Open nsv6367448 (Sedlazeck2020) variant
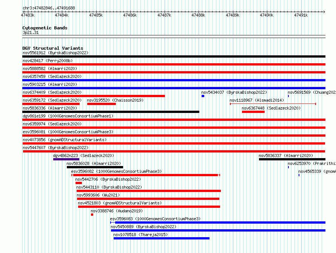The image size is (336, 253). (271, 108)
